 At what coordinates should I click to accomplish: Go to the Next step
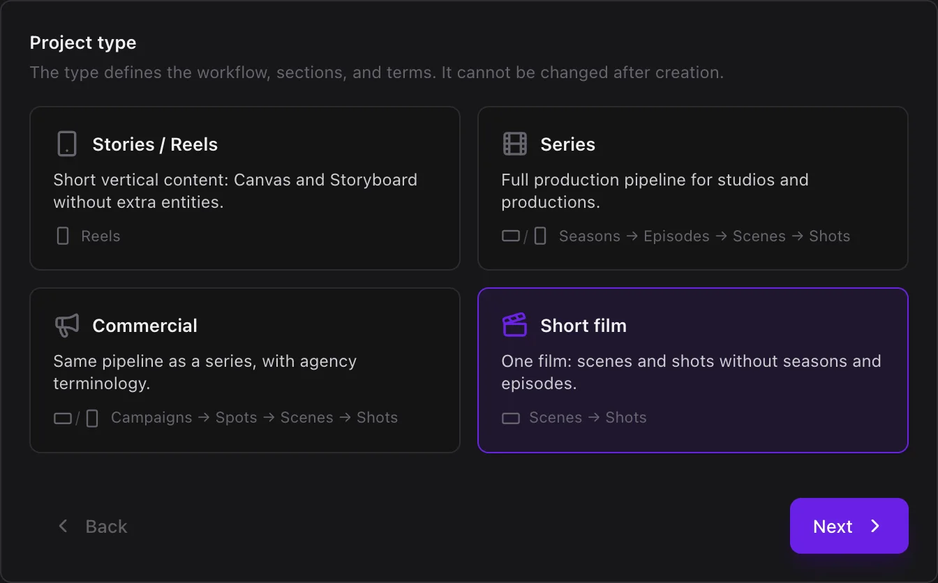(x=849, y=526)
